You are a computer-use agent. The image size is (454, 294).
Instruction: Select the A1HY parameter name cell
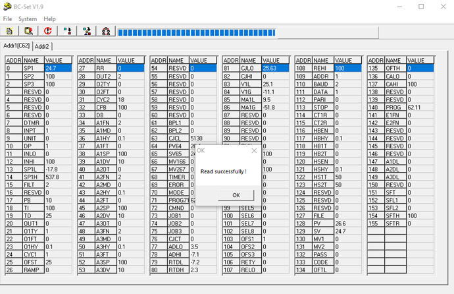coord(106,138)
